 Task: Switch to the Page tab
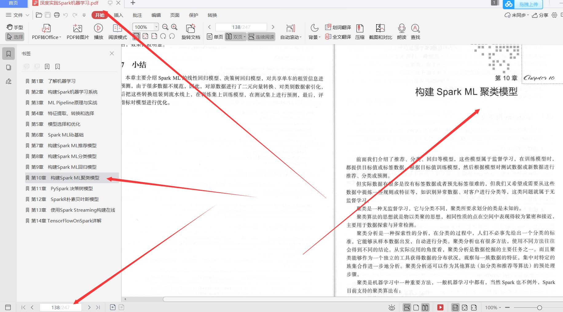click(x=175, y=15)
